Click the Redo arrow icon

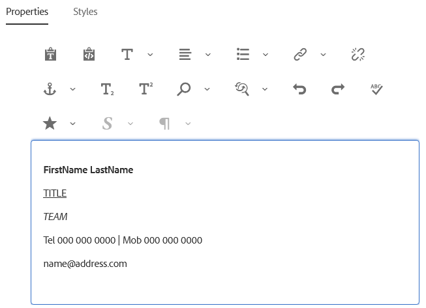pos(338,89)
